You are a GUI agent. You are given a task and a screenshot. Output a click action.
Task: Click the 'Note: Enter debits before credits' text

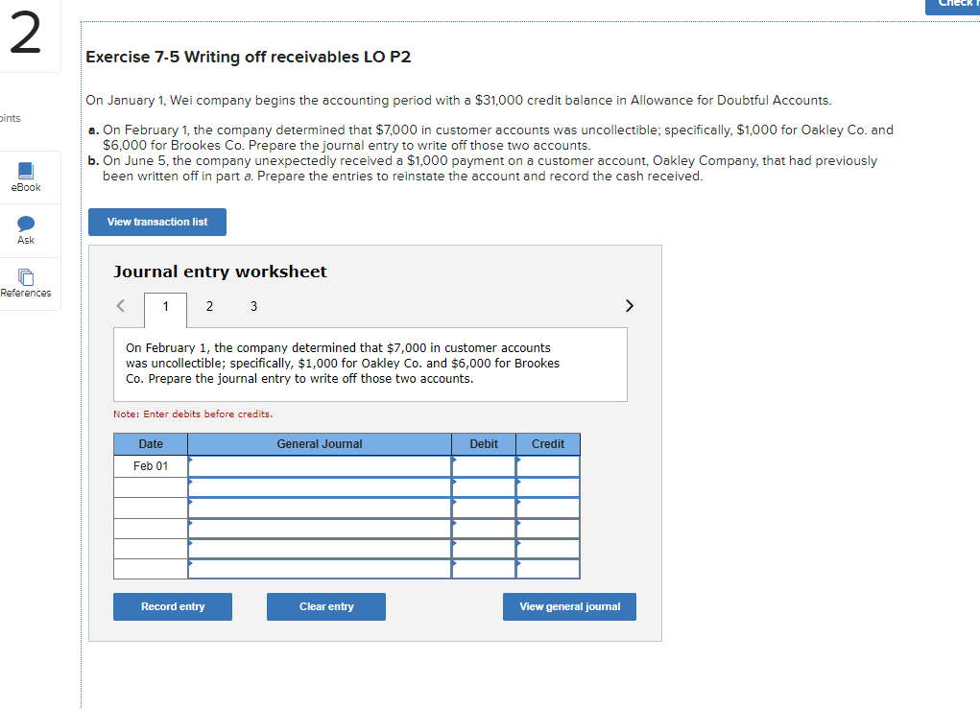[x=193, y=414]
